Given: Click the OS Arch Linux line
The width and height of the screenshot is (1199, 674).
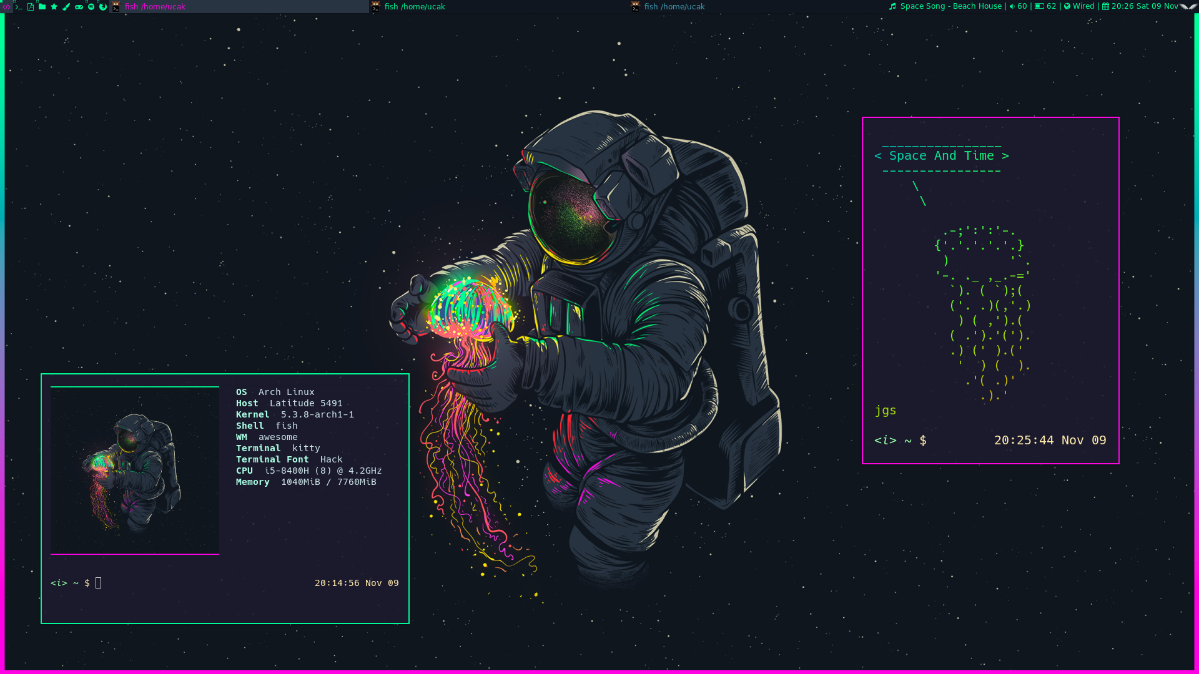Looking at the screenshot, I should click(275, 392).
